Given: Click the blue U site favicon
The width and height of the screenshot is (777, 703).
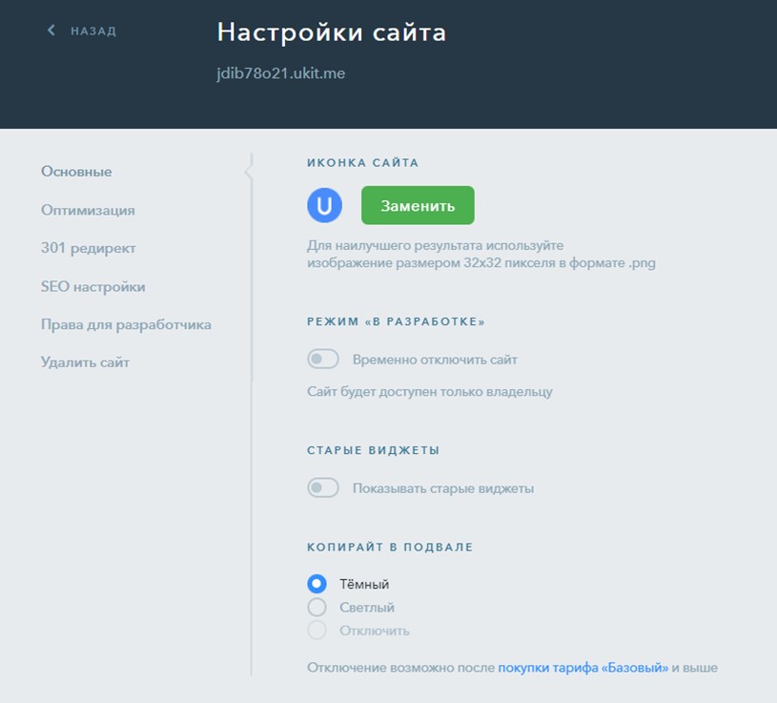Looking at the screenshot, I should [324, 205].
